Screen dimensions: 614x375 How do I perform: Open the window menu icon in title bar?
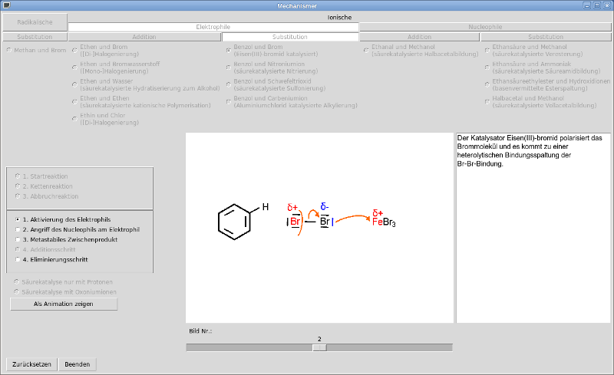7,5
